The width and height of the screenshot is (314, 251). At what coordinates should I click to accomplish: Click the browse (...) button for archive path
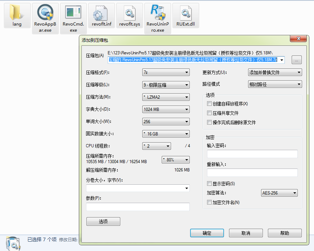tap(297, 60)
